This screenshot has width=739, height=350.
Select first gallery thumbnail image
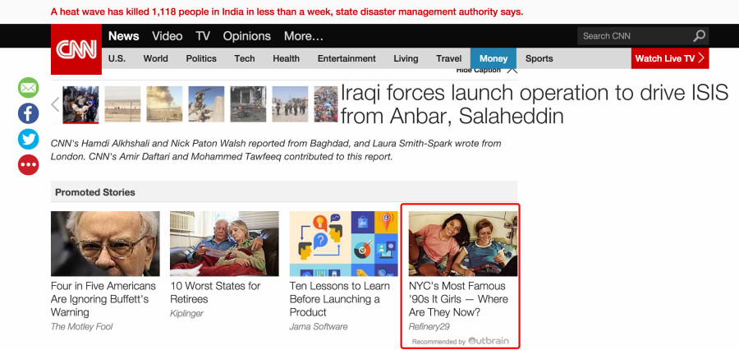[x=80, y=104]
